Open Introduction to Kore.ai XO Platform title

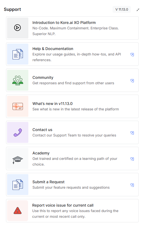(x=64, y=23)
